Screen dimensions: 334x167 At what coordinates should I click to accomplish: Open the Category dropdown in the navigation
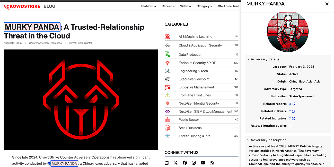[x=204, y=6]
